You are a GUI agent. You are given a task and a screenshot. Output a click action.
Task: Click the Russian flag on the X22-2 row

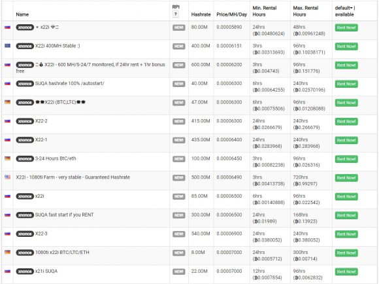(7, 121)
